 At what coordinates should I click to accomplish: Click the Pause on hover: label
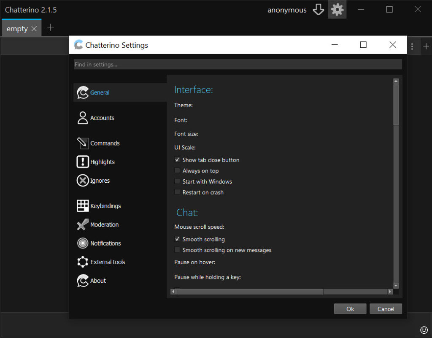click(195, 262)
